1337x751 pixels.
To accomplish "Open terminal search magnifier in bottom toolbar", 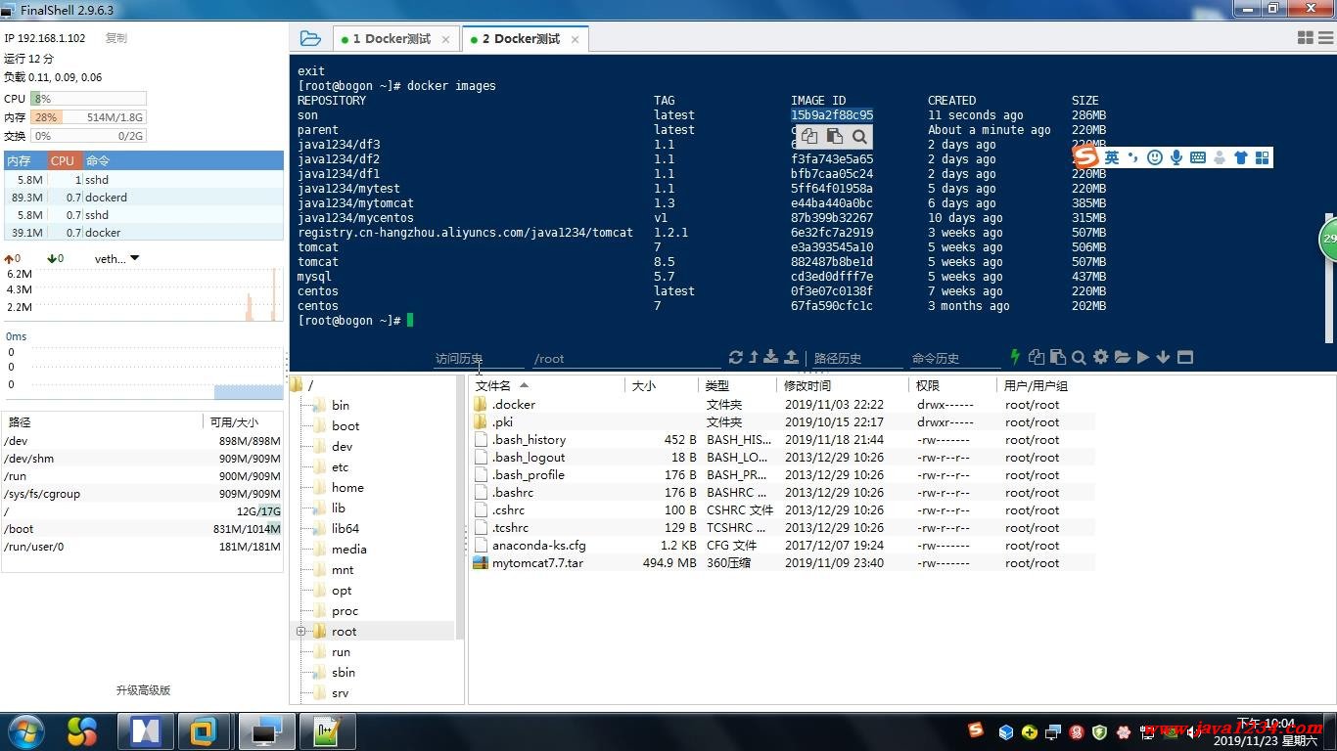I will [1079, 357].
